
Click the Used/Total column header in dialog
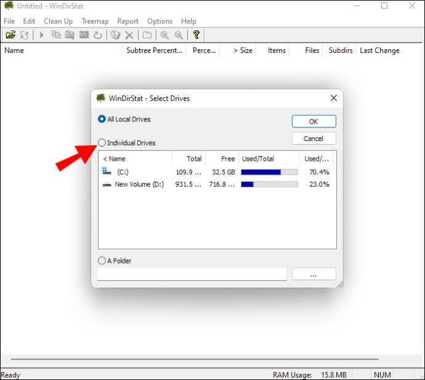269,159
